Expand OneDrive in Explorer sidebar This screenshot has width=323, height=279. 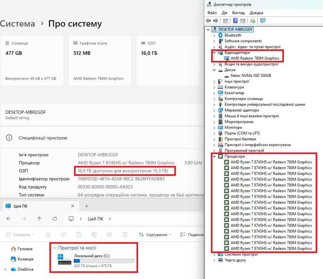click(5, 269)
